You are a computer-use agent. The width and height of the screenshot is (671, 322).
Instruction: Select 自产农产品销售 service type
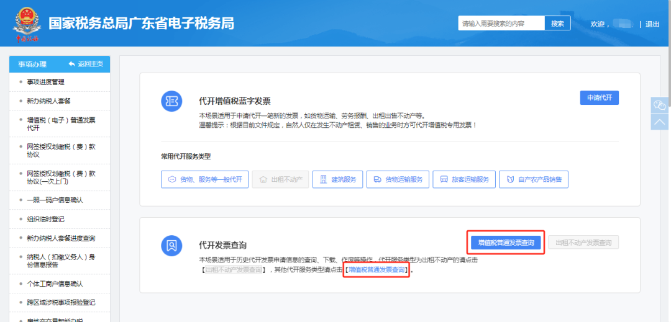click(x=534, y=179)
